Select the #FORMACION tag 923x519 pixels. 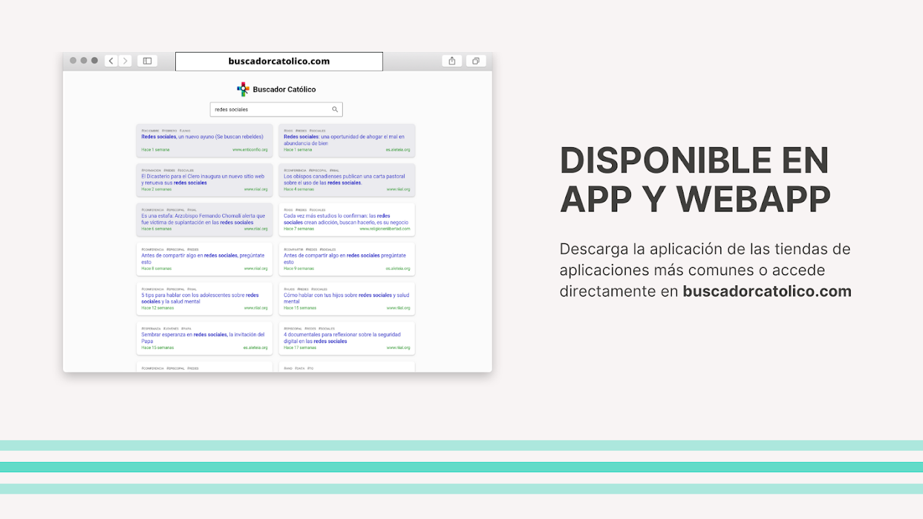coord(151,170)
